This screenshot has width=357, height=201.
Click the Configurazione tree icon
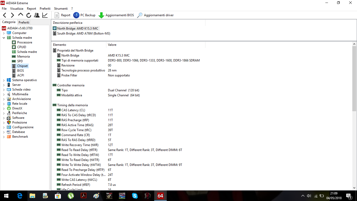tap(9, 127)
